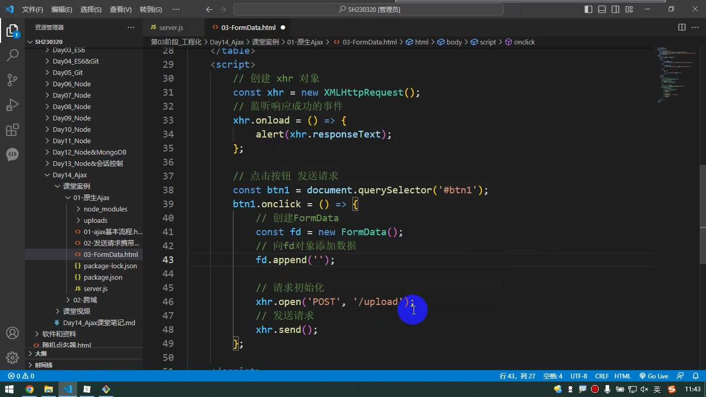Expand the 大纲 outline section

[x=84, y=354]
